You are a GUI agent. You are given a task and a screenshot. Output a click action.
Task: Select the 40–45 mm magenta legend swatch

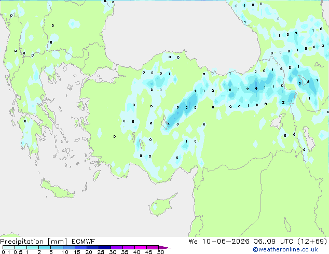141,247
